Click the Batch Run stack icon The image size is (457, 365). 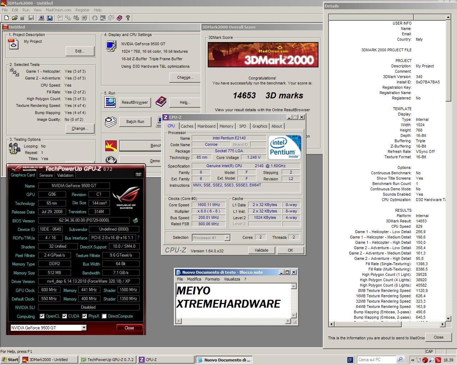click(111, 122)
